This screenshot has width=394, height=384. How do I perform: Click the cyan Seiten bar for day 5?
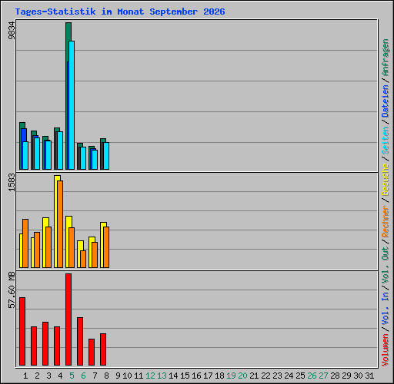[x=72, y=105]
